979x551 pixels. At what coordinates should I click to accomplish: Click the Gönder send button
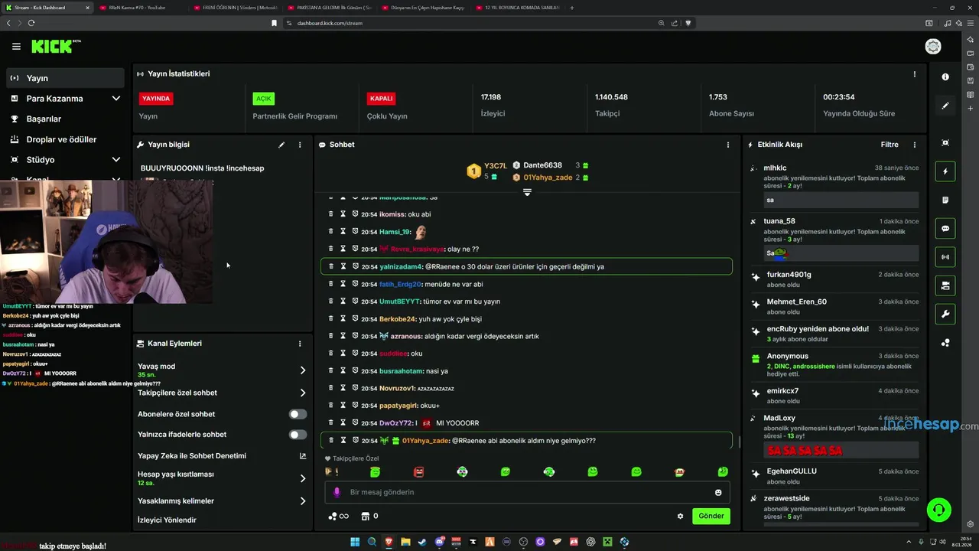pyautogui.click(x=711, y=516)
